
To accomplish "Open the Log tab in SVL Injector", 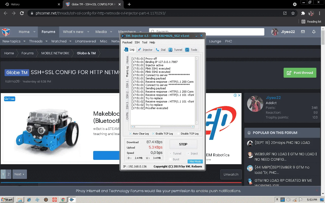I will tap(130, 50).
